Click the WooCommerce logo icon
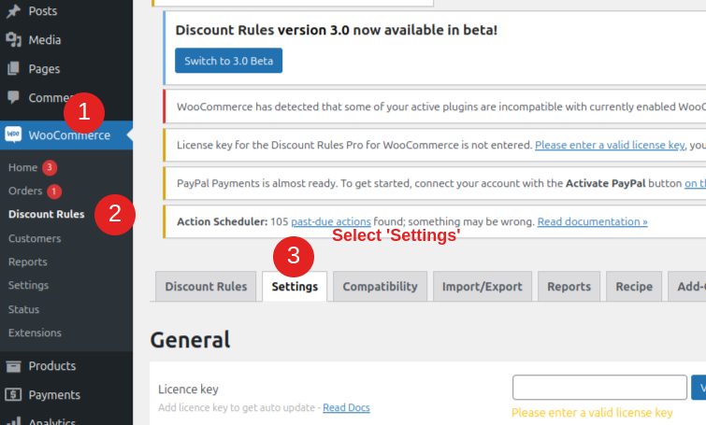This screenshot has width=706, height=425. pos(13,134)
